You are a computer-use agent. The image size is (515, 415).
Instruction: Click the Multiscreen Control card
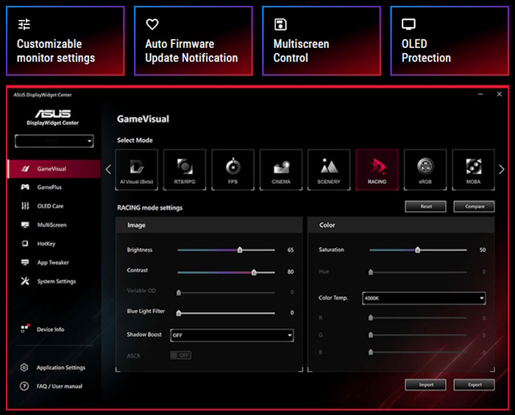(322, 41)
